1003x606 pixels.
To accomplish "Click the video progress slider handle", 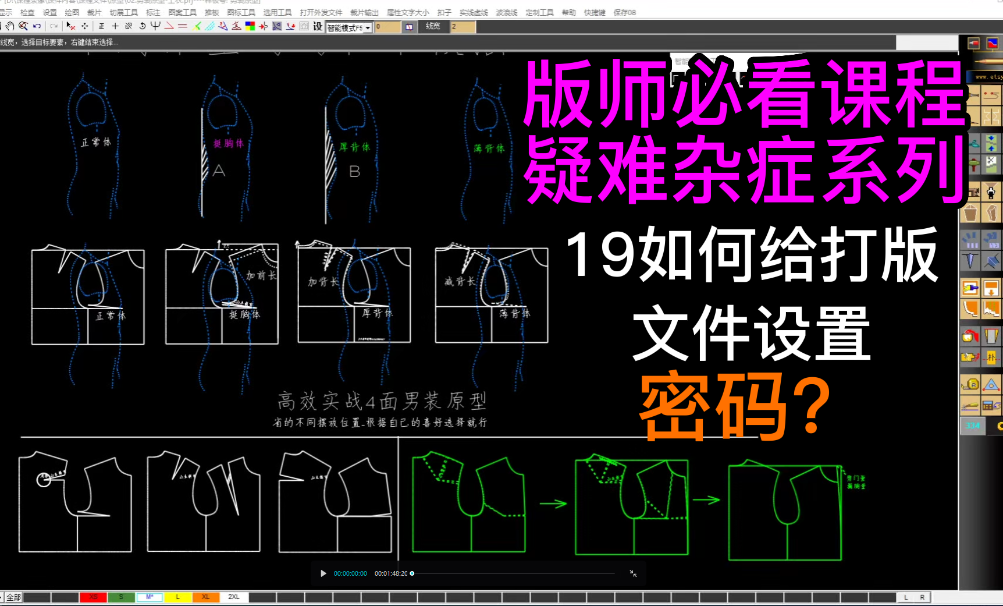I will click(412, 573).
